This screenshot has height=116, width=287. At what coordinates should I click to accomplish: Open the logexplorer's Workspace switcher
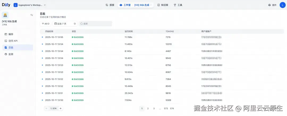30,5
